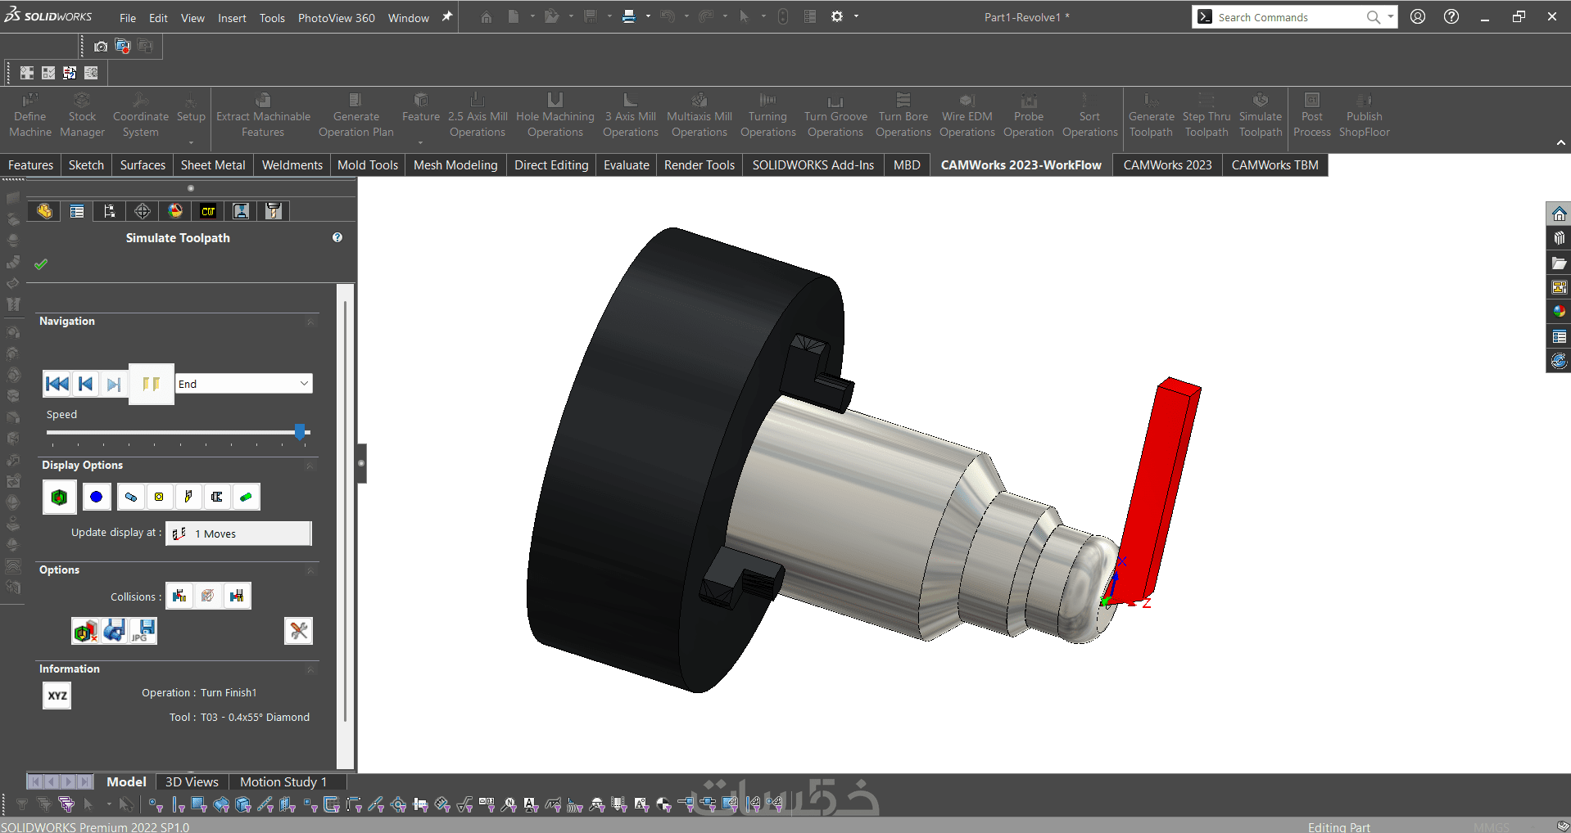Open DisplayManager color wheel tab
Viewport: 1571px width, 833px height.
[x=175, y=211]
